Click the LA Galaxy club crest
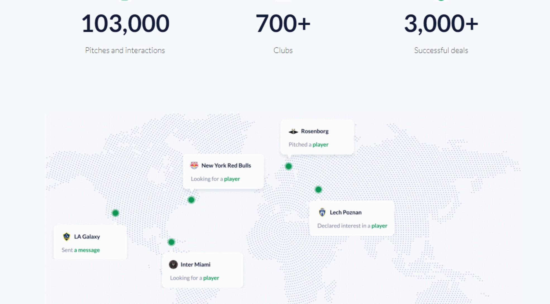550x304 pixels. pyautogui.click(x=66, y=236)
